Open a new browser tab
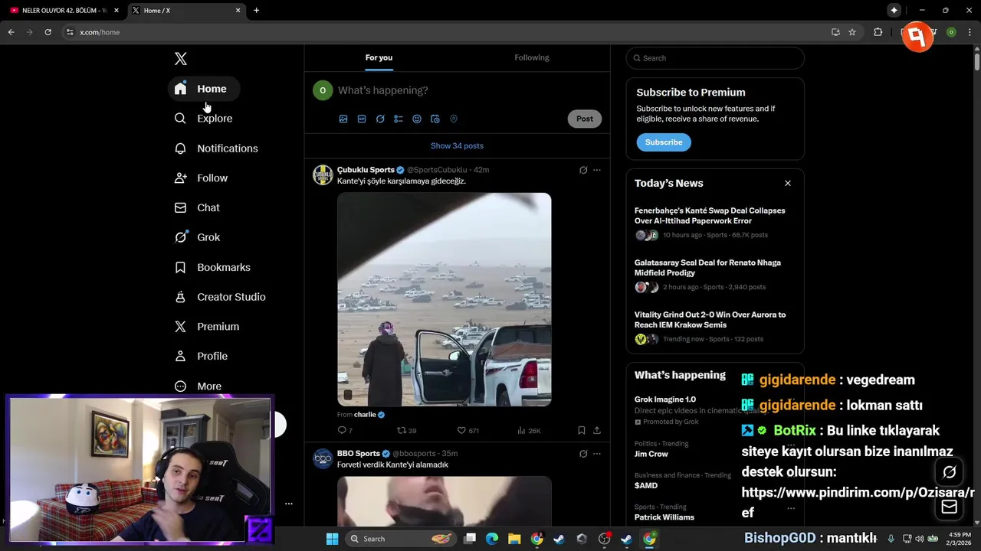Viewport: 981px width, 551px height. (x=256, y=11)
